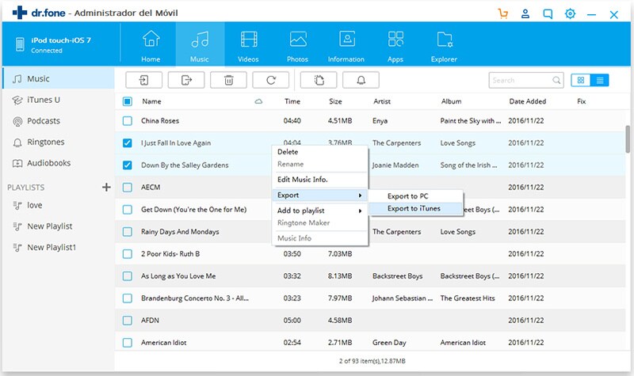Click the trash delete toolbar icon
The width and height of the screenshot is (634, 376).
(x=228, y=81)
